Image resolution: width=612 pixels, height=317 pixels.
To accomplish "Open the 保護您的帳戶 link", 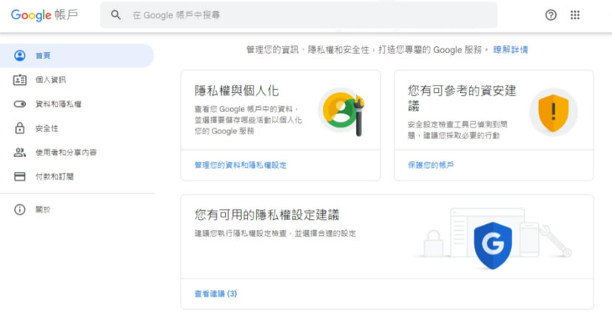I will tap(431, 165).
